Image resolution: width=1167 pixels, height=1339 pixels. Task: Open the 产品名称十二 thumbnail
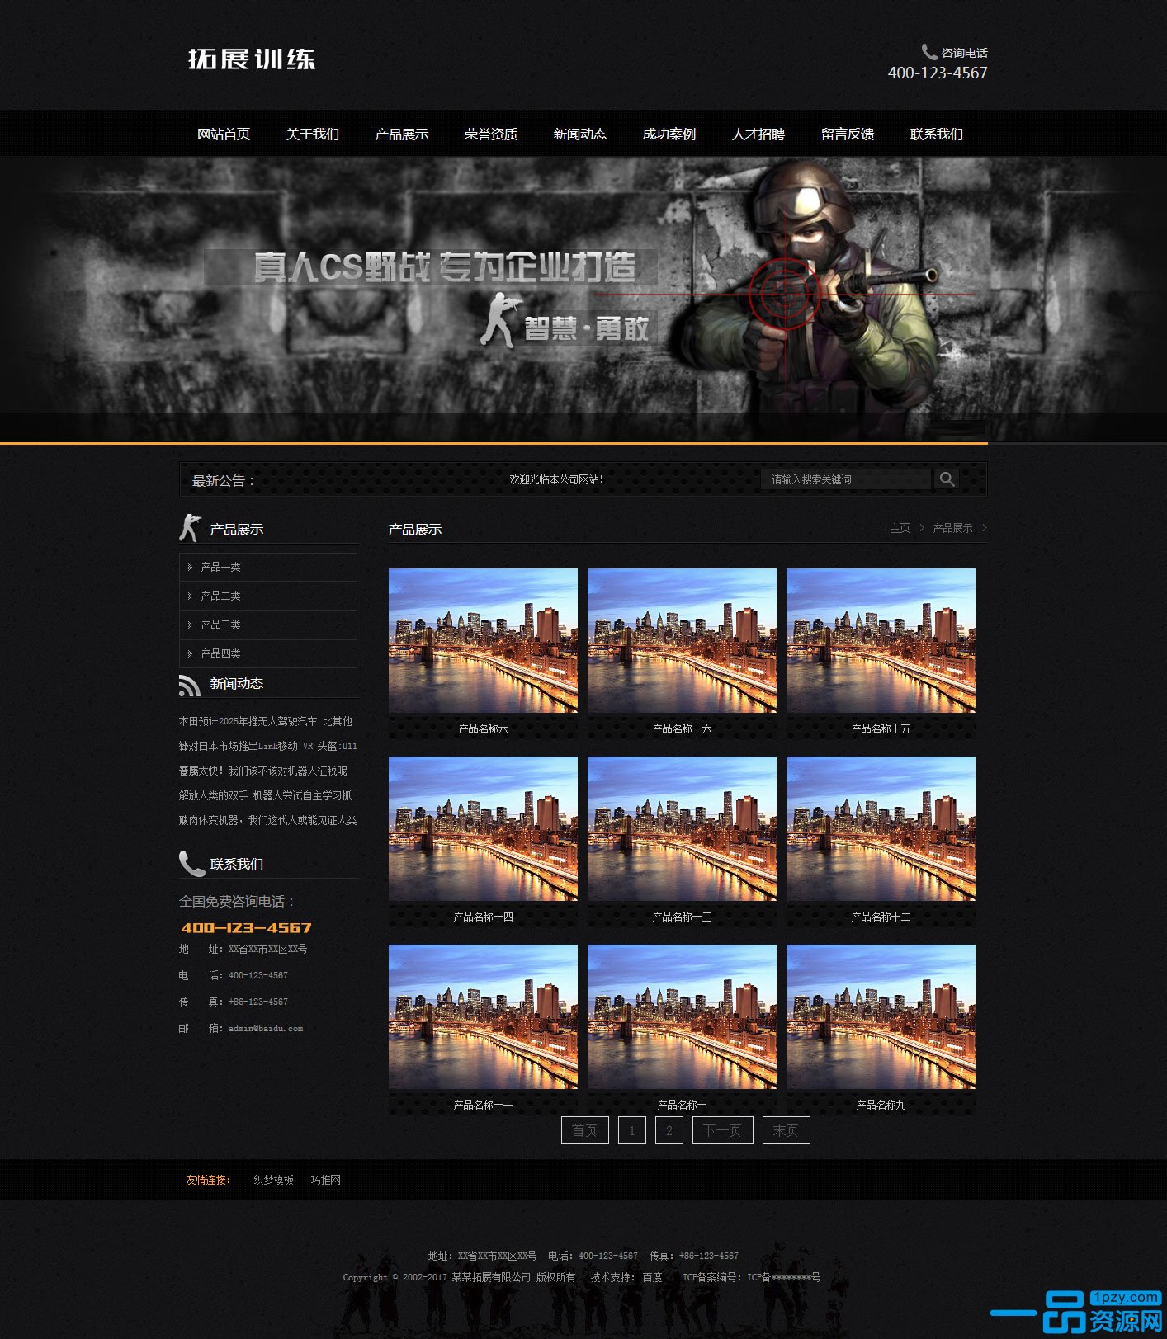tap(881, 828)
